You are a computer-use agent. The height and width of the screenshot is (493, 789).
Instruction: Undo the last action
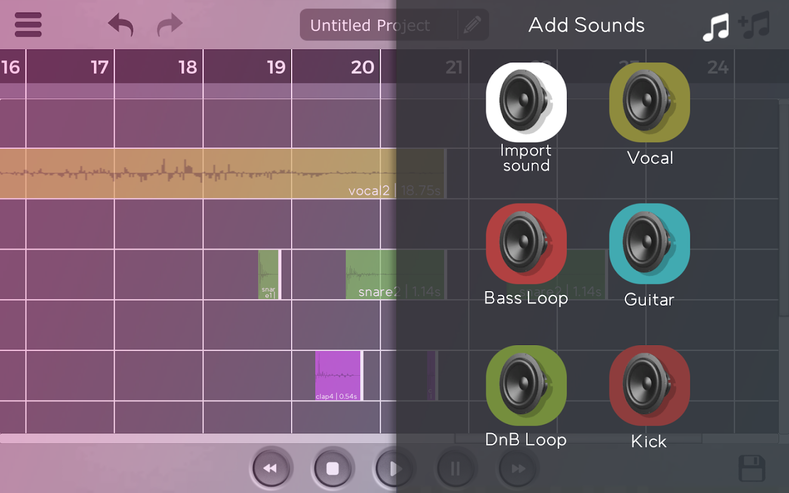121,25
